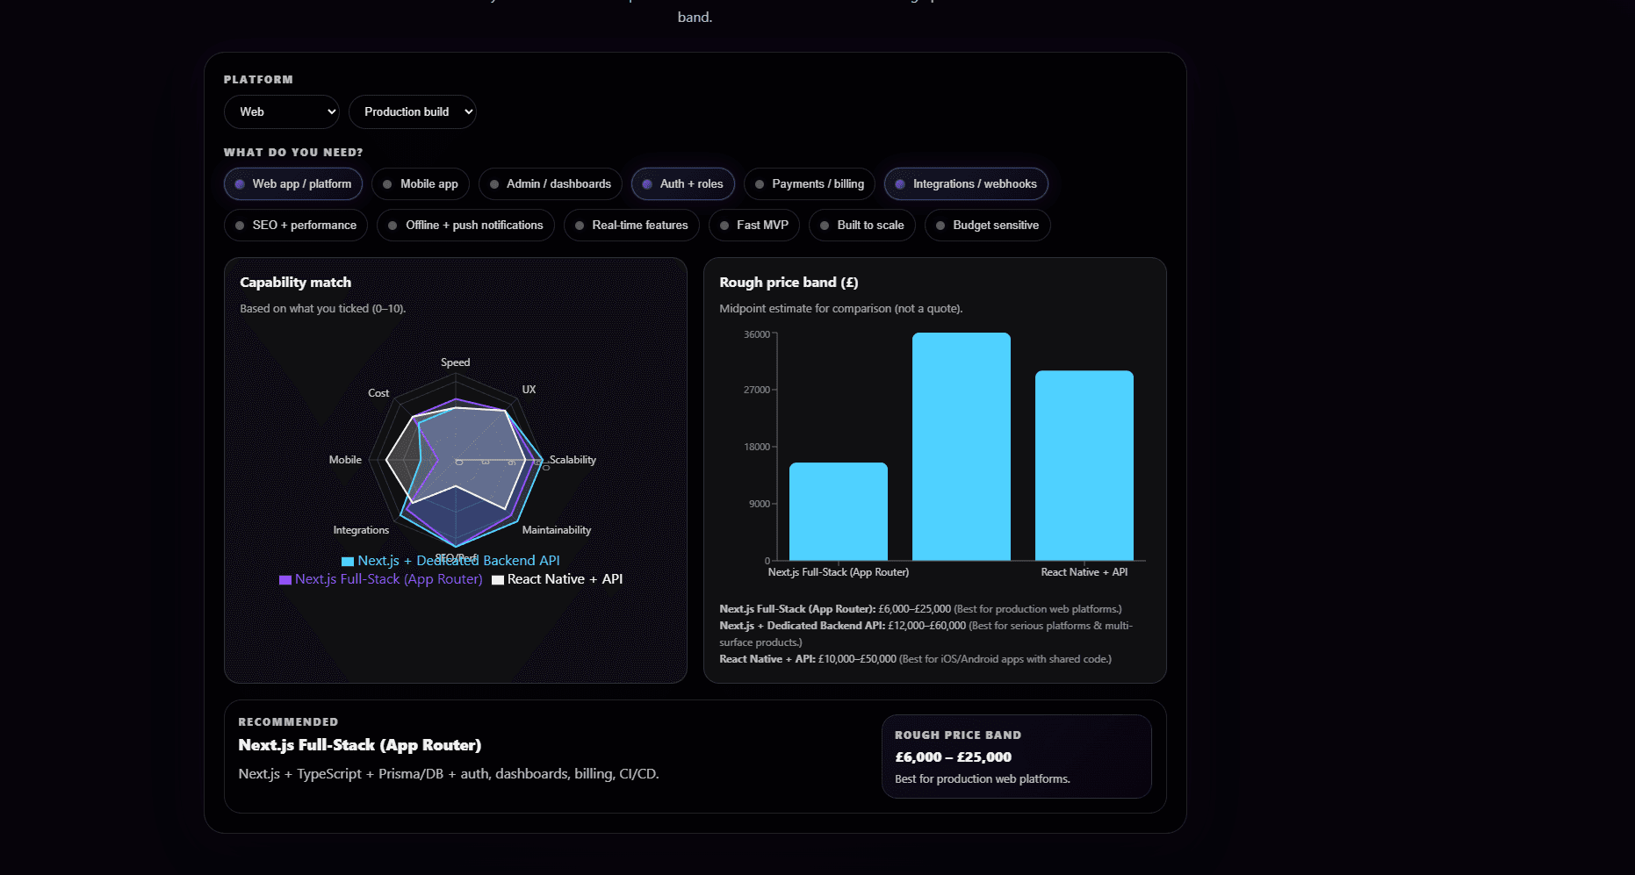Toggle the Web app / platform chip

pos(293,184)
